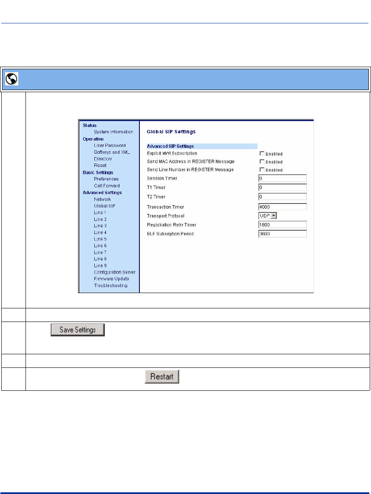Screen dimensions: 371x494
Task: Click the Session Timer input field
Action: tap(283, 178)
